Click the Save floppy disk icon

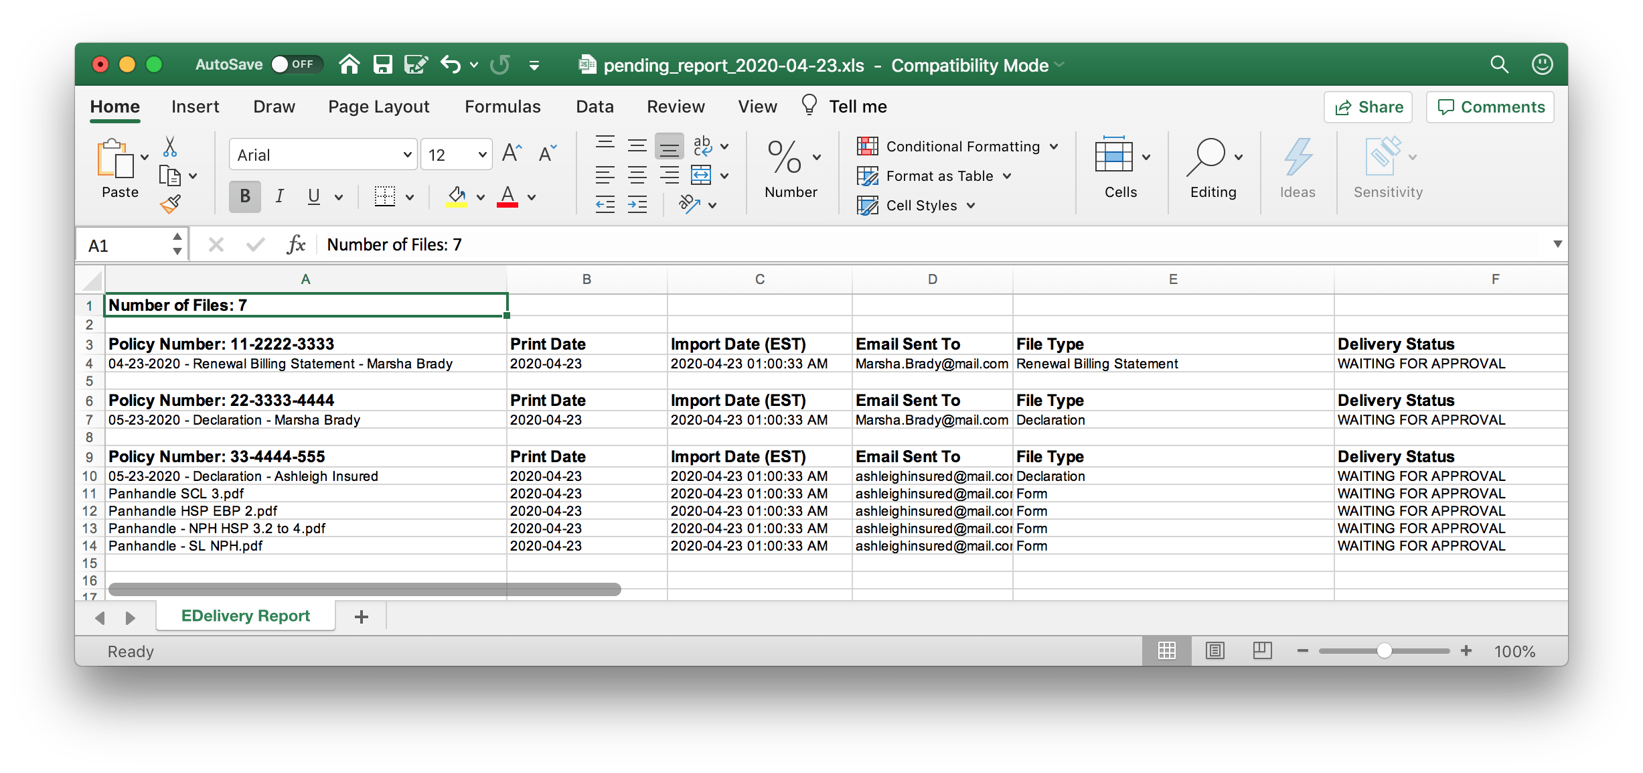point(382,65)
